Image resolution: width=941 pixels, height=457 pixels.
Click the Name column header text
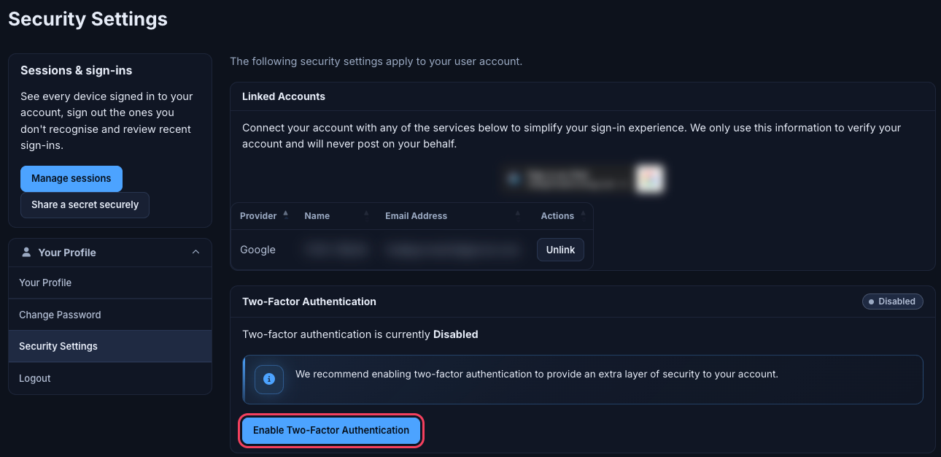click(x=317, y=216)
